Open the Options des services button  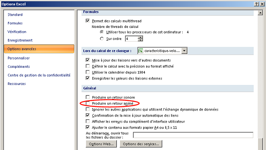pos(141,144)
